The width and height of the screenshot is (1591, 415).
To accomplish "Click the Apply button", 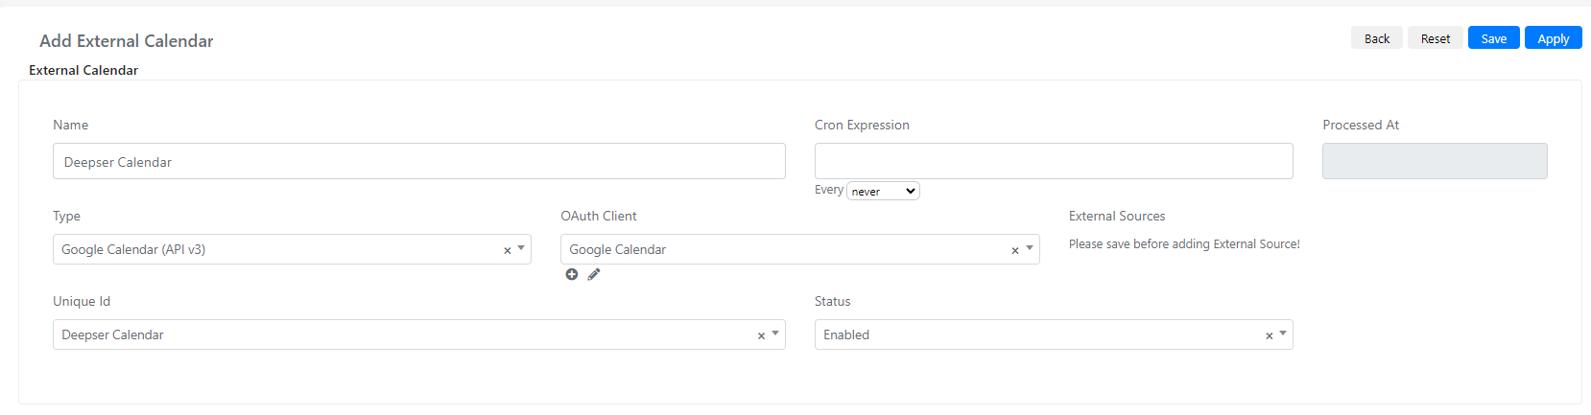I will (1554, 37).
